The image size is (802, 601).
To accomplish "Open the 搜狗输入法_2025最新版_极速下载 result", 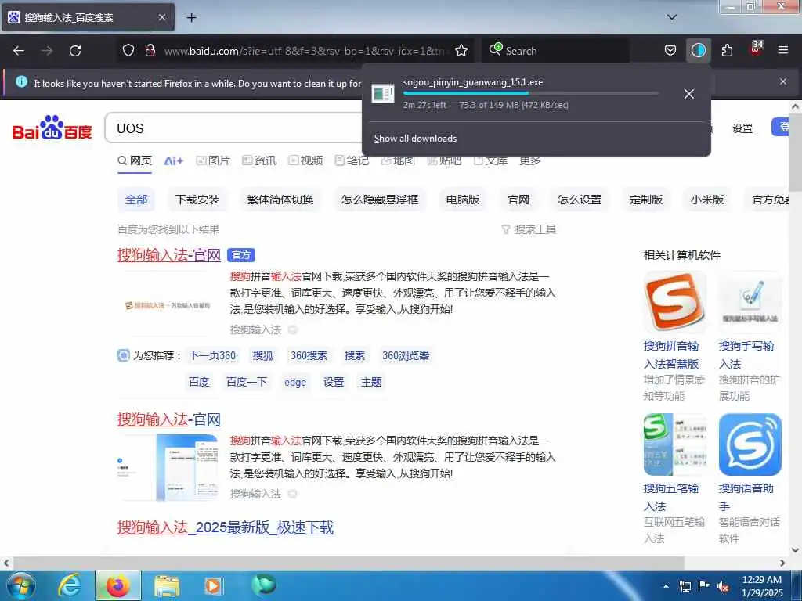I will (226, 527).
